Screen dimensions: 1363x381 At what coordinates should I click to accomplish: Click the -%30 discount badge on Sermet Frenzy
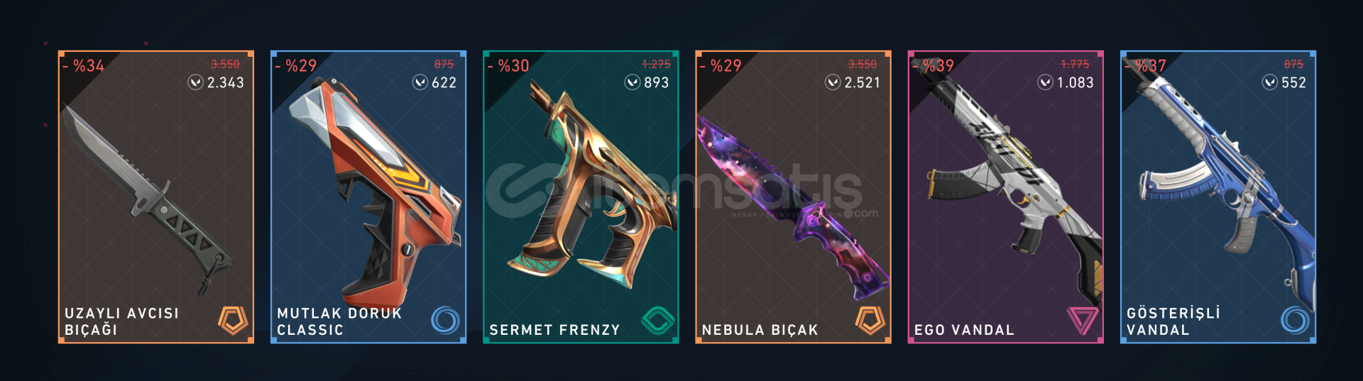tap(508, 66)
